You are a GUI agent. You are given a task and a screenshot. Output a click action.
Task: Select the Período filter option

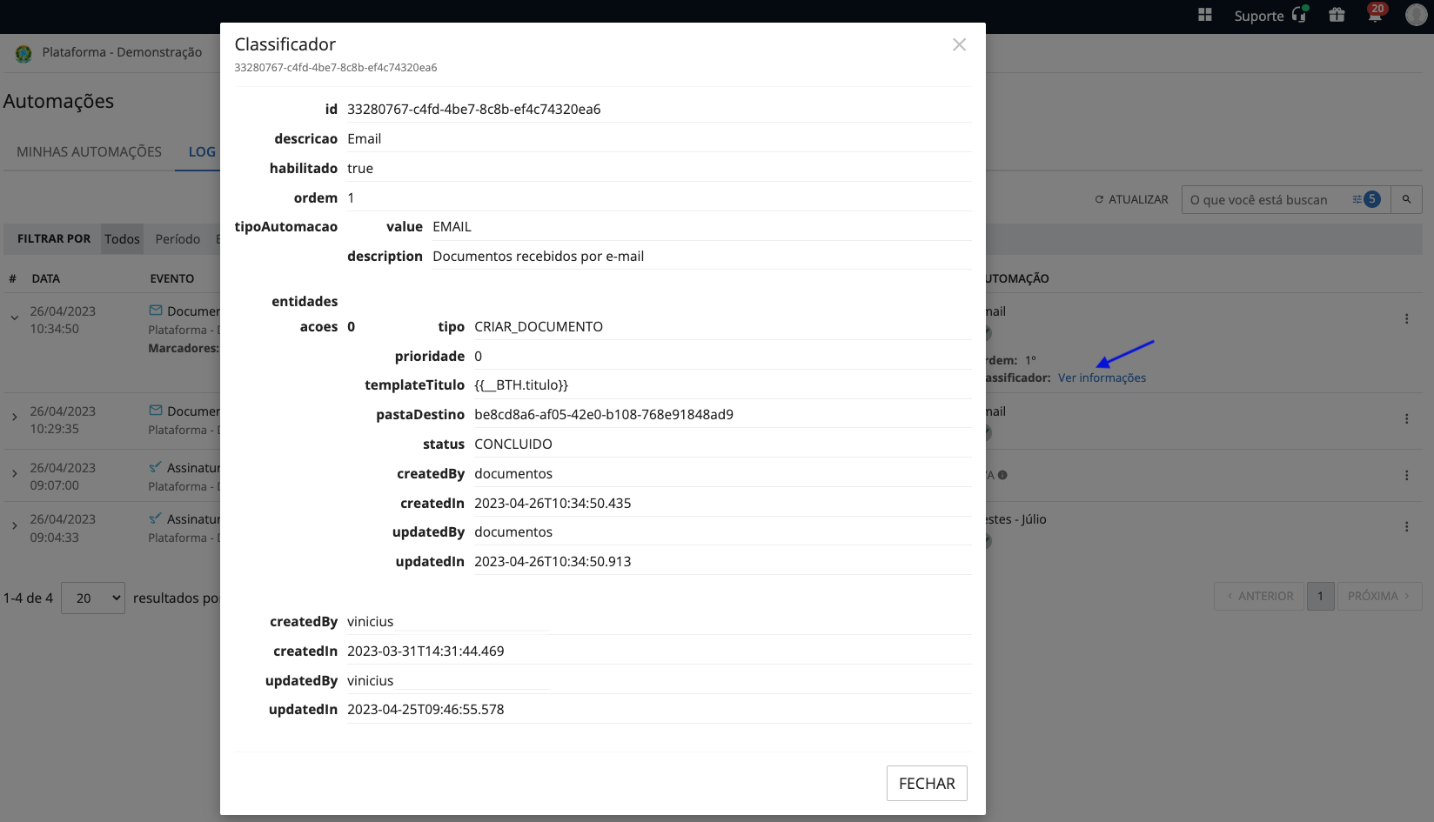178,239
